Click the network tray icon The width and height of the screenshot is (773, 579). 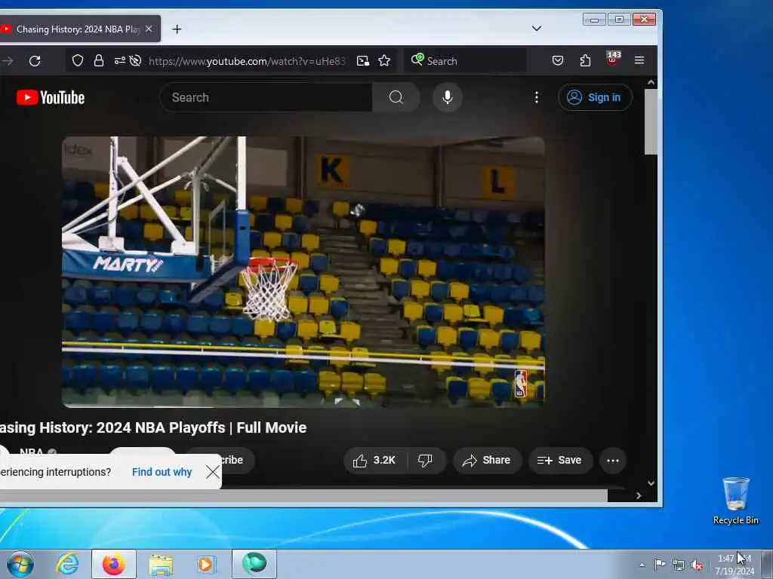(x=679, y=565)
